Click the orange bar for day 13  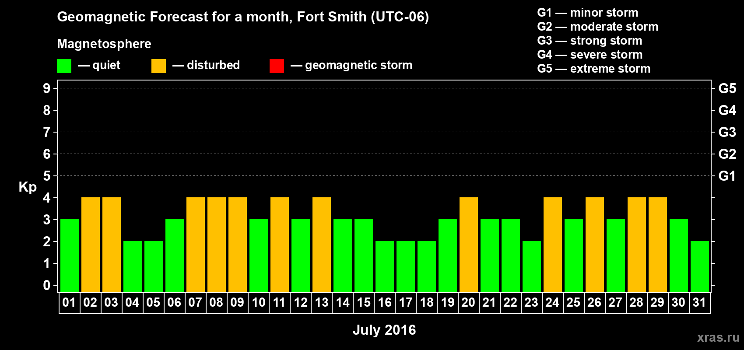point(322,245)
